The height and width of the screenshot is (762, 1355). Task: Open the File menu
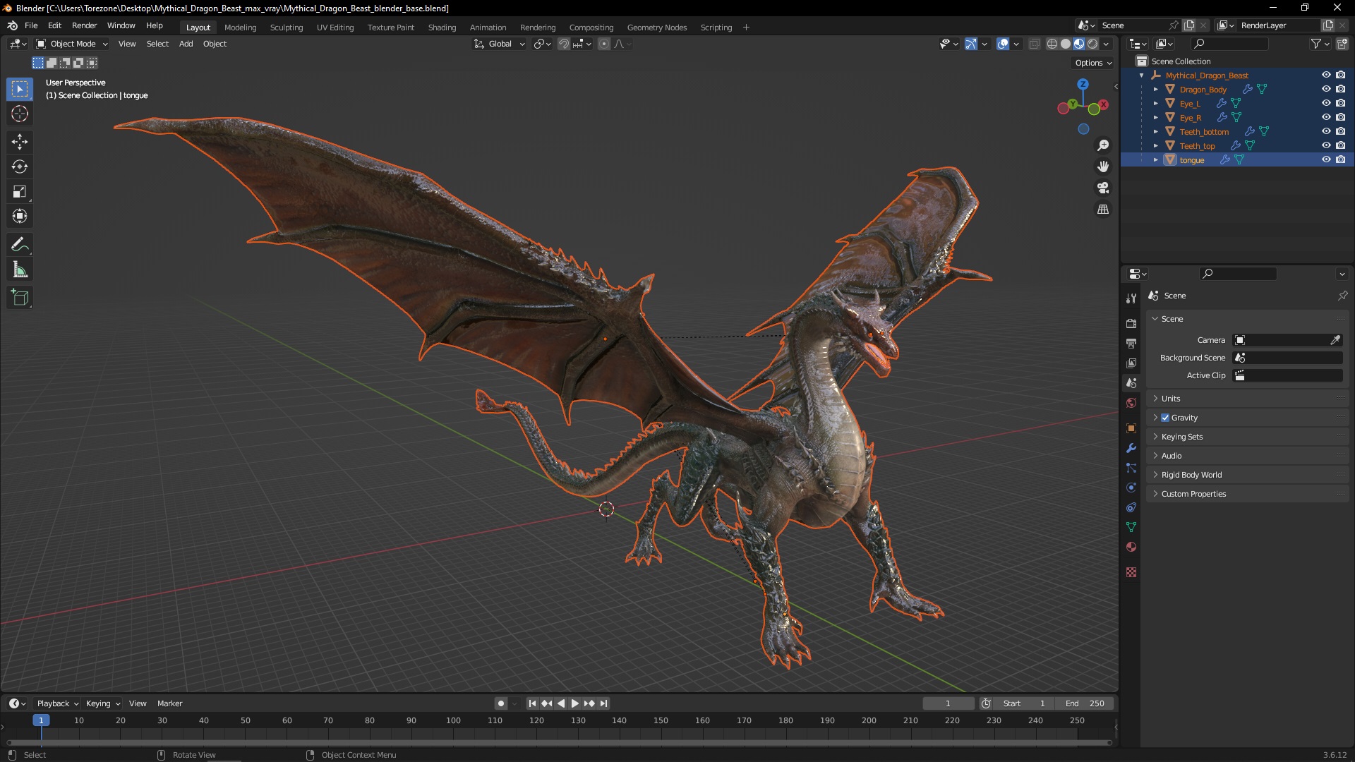tap(31, 25)
